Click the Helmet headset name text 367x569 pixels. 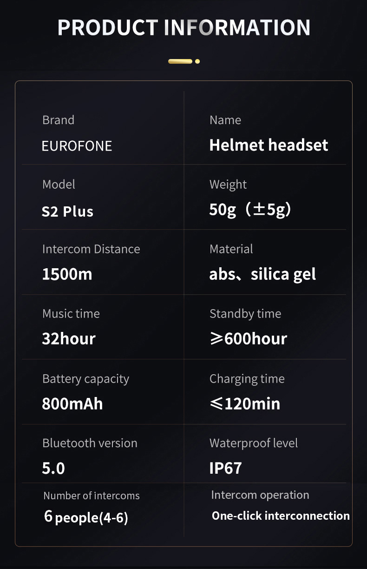269,145
